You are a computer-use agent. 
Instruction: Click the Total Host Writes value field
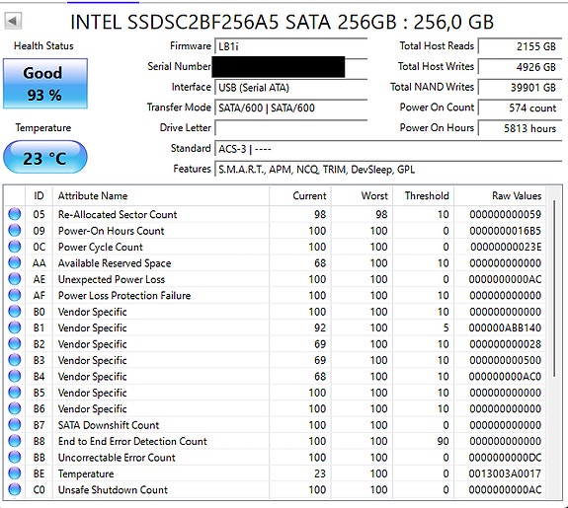click(x=520, y=67)
